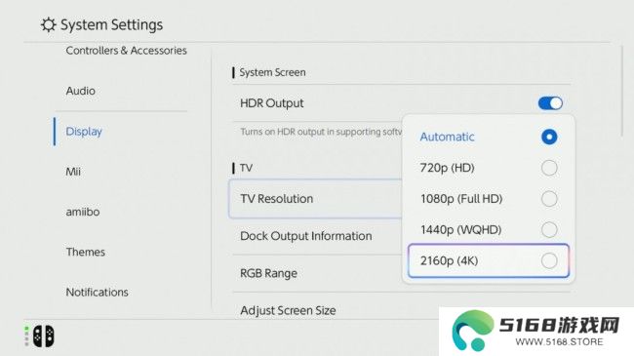This screenshot has width=634, height=356.
Task: Click the 5168 site logo watermark
Action: point(536,332)
